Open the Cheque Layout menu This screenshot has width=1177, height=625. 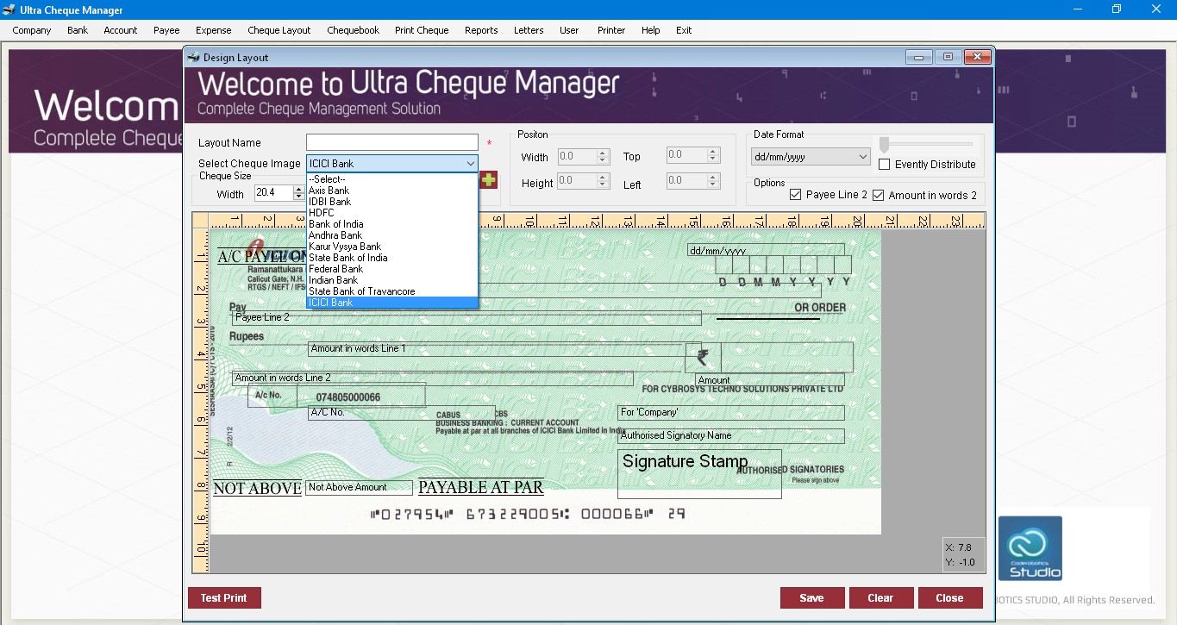click(x=279, y=30)
